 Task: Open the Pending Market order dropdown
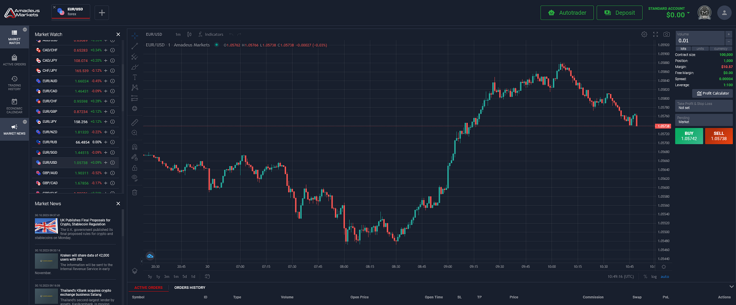tap(704, 120)
